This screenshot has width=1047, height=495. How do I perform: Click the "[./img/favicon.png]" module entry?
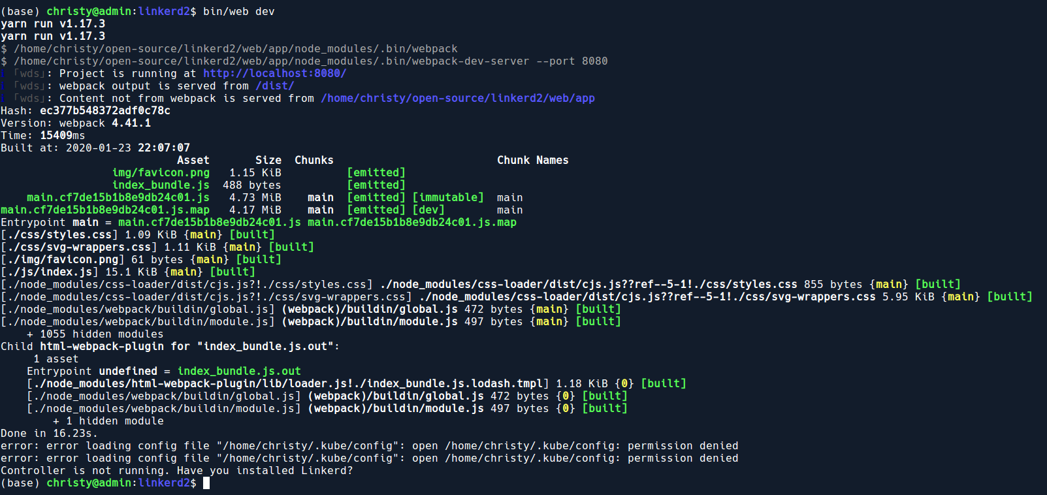click(63, 259)
